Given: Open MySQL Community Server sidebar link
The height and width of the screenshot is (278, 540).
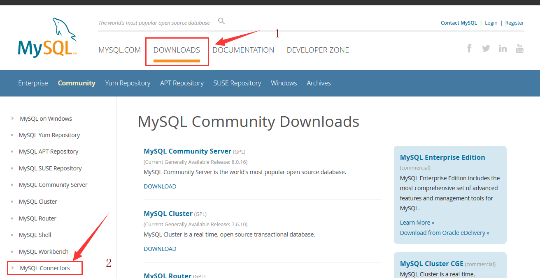Looking at the screenshot, I should [53, 185].
